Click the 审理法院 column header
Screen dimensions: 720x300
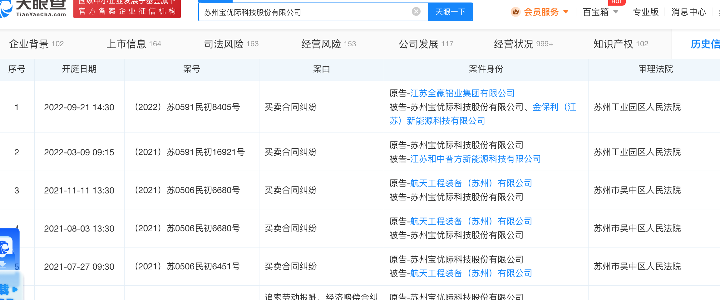[656, 69]
